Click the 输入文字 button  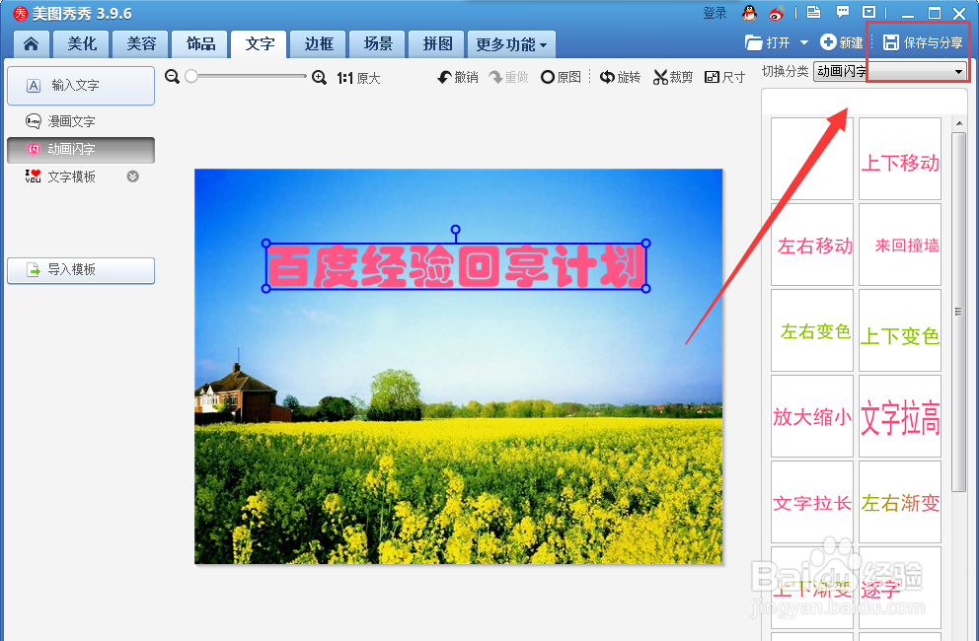pyautogui.click(x=81, y=86)
